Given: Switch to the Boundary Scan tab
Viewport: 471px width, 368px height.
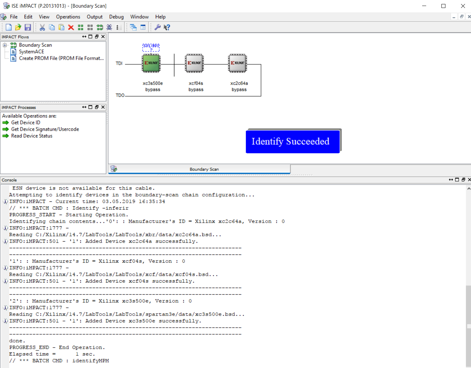Looking at the screenshot, I should click(x=200, y=169).
